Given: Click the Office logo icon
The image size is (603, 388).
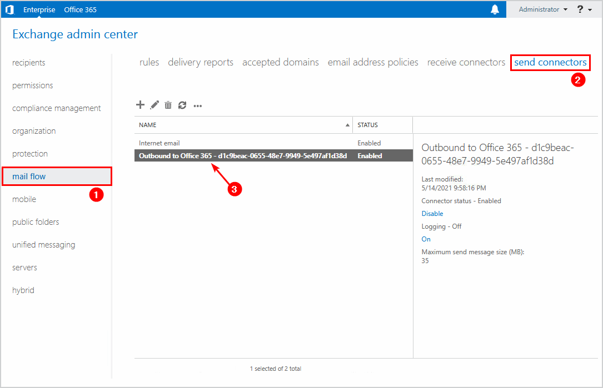Looking at the screenshot, I should coord(9,9).
